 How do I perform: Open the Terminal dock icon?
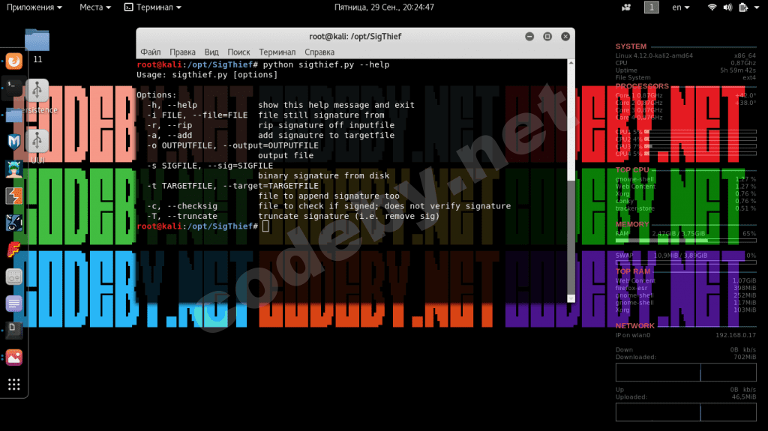pyautogui.click(x=13, y=86)
